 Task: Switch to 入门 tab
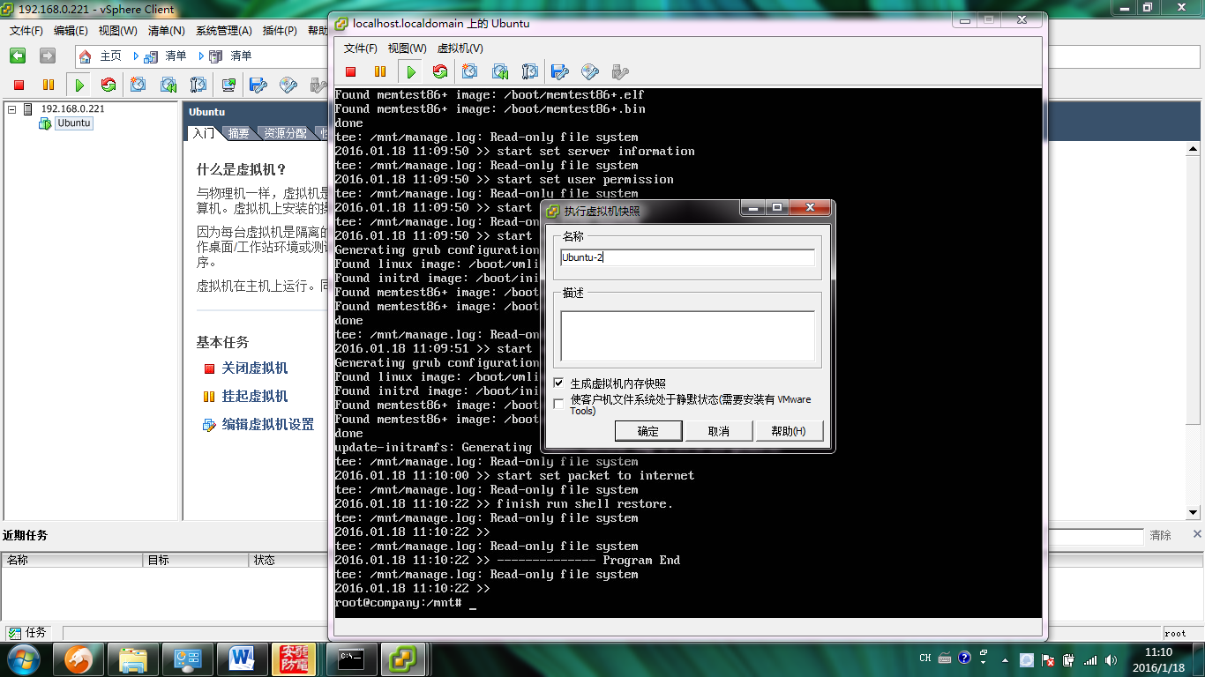click(x=203, y=133)
